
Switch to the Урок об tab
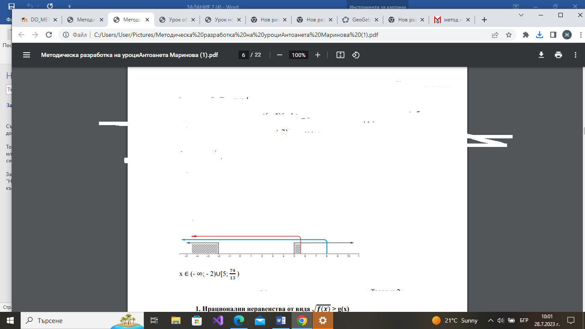176,20
